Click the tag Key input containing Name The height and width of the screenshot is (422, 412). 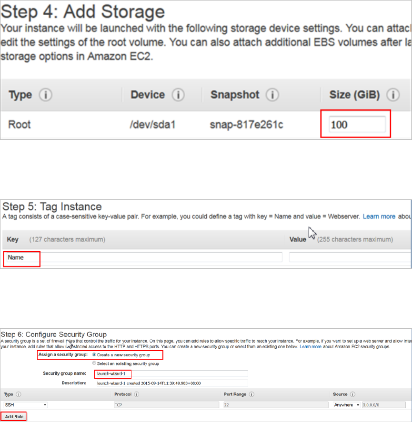click(143, 257)
